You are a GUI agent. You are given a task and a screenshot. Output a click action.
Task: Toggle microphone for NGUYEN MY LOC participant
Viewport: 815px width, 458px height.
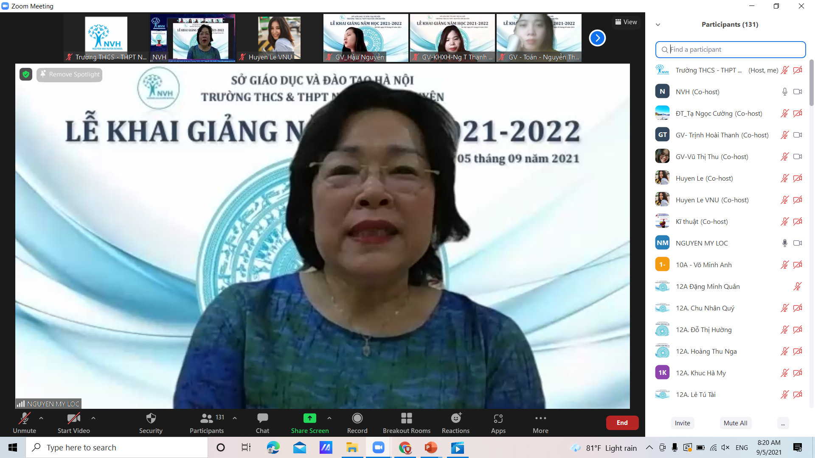[784, 243]
